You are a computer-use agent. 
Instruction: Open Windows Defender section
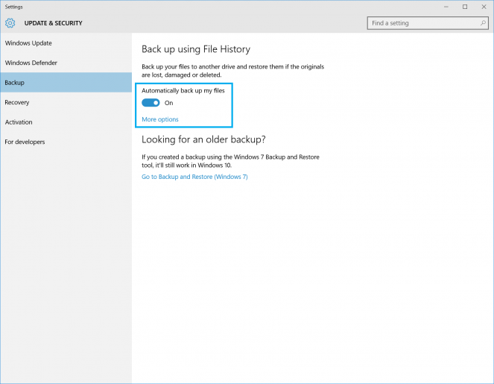tap(66, 63)
